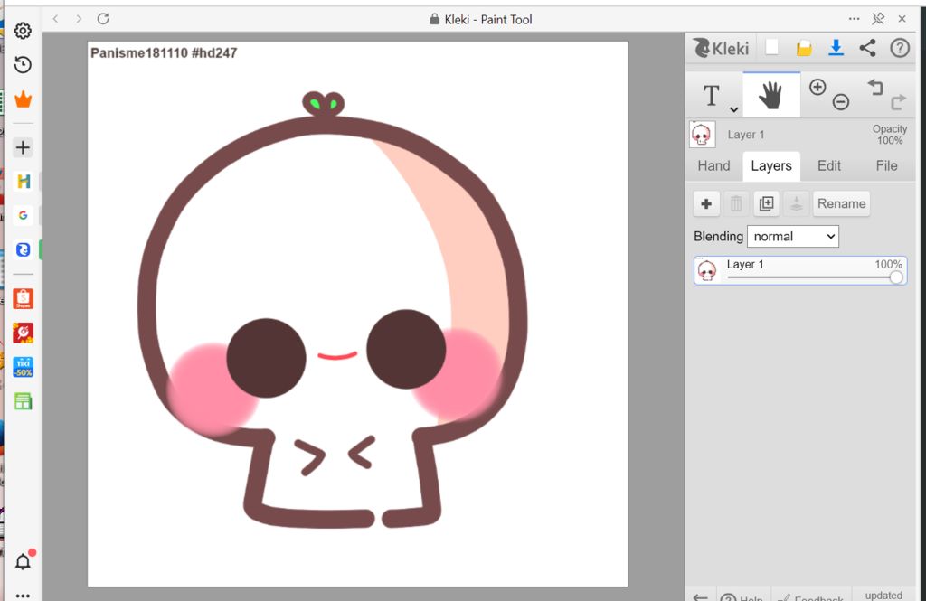Click the Kleki logo
The height and width of the screenshot is (601, 926).
coord(721,49)
